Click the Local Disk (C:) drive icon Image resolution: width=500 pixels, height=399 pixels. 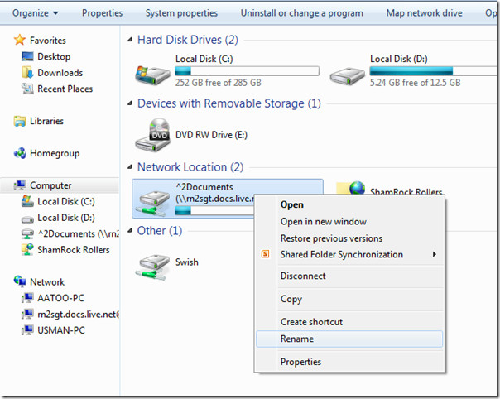[153, 72]
